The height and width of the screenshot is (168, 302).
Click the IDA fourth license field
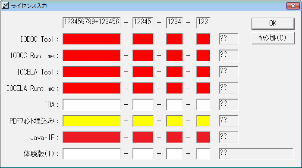click(203, 105)
